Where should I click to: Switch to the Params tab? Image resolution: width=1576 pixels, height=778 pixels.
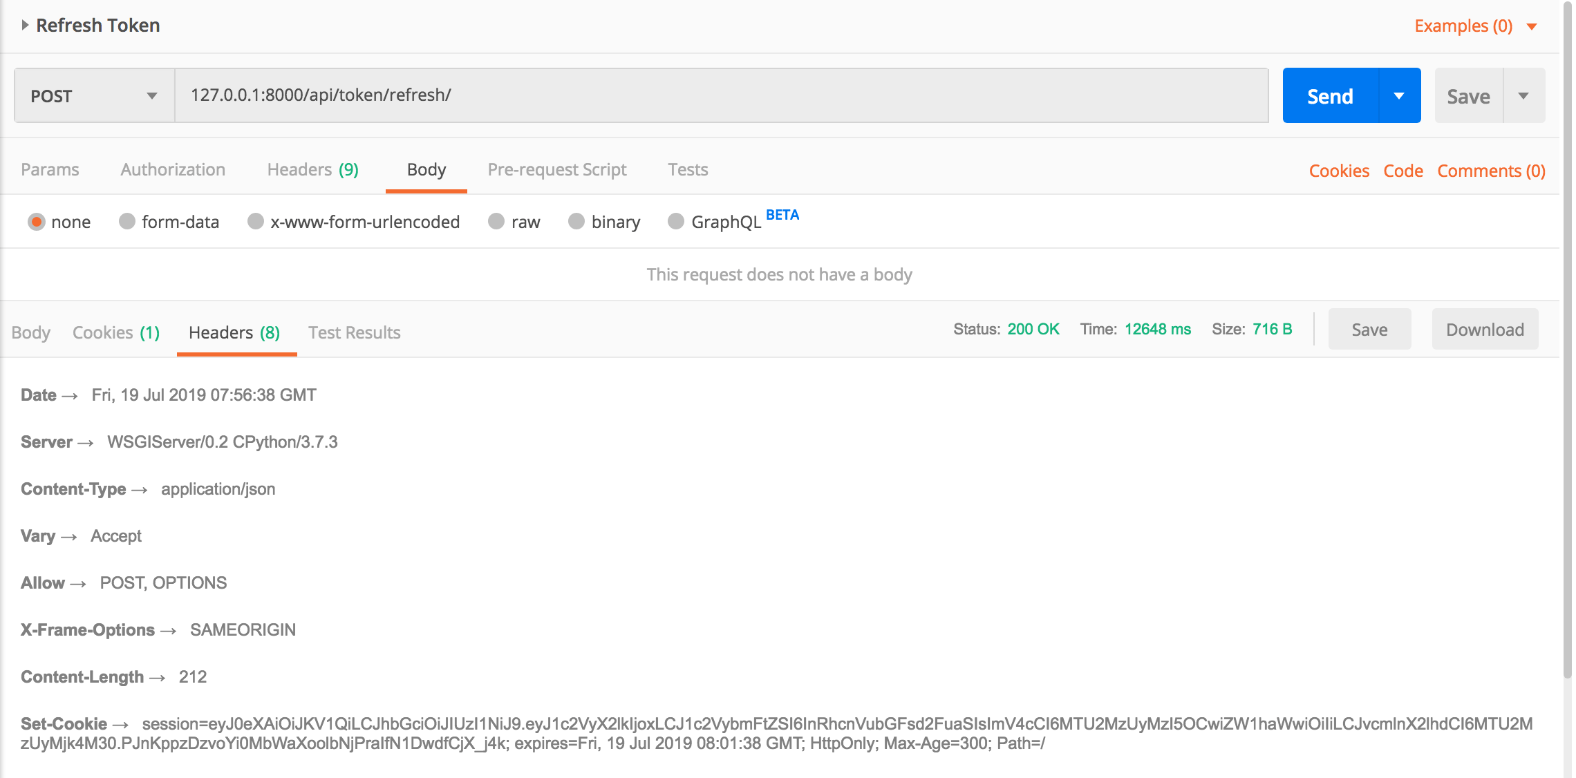point(50,170)
